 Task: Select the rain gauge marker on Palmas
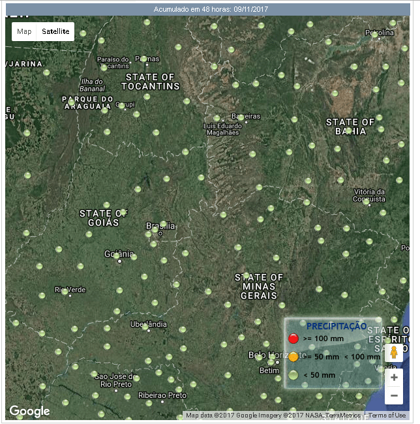coord(143,59)
